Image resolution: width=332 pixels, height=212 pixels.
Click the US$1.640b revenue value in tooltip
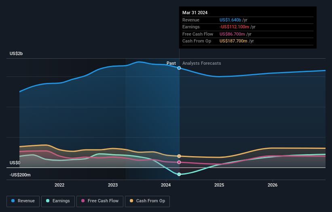(x=230, y=20)
